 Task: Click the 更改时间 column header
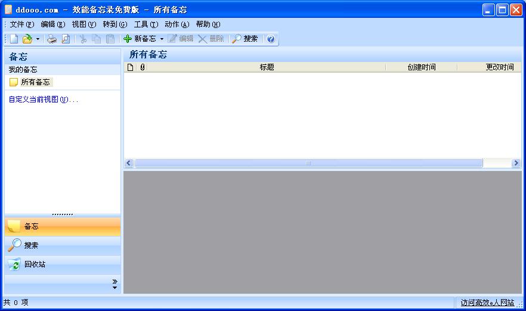click(489, 67)
